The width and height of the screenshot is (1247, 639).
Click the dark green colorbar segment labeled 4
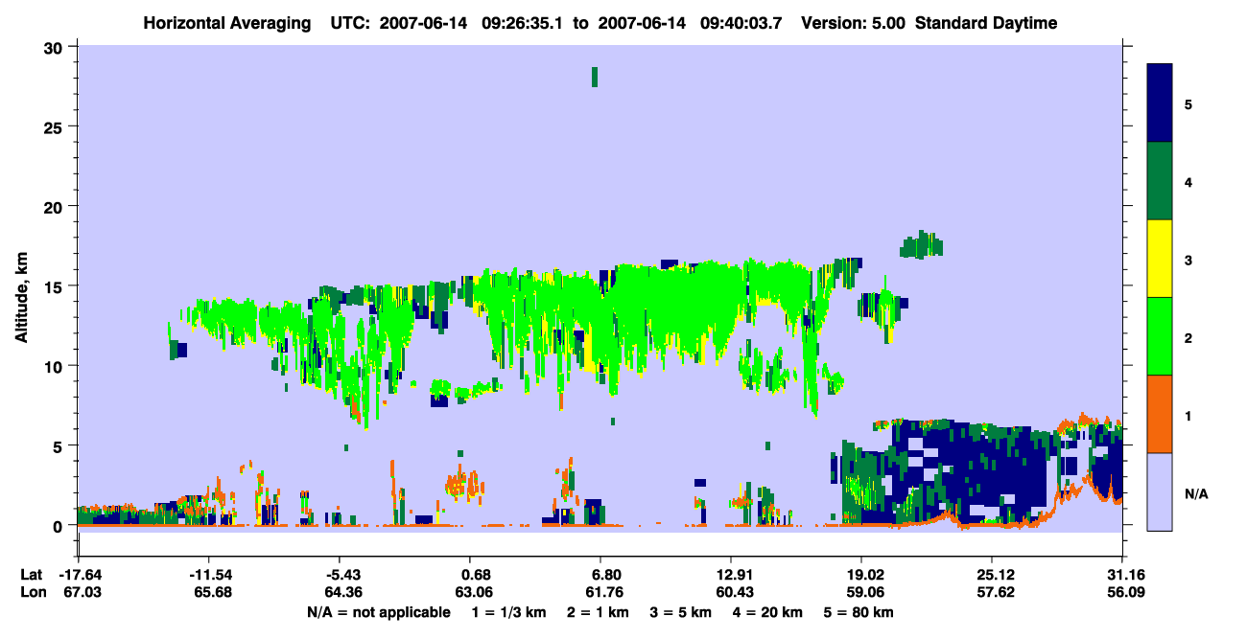[x=1159, y=180]
